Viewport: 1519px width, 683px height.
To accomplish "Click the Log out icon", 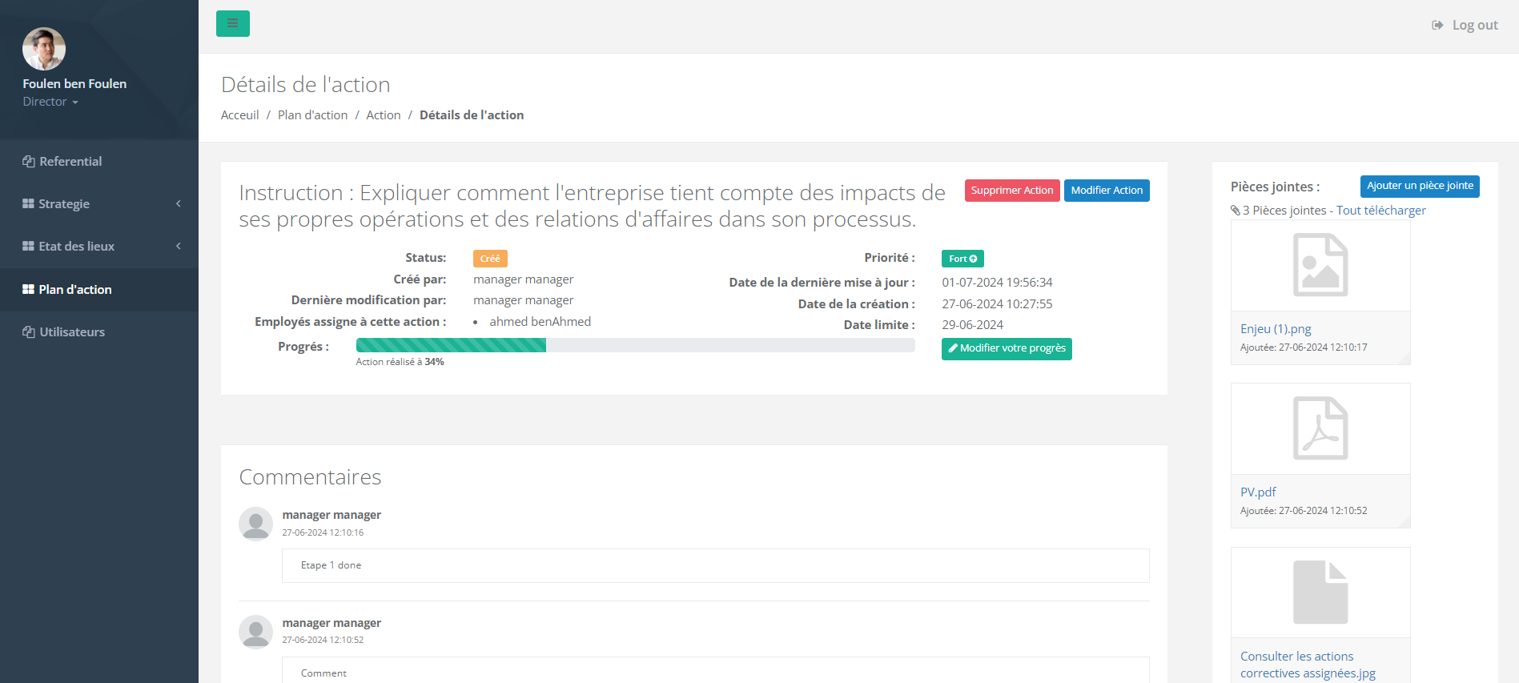I will pyautogui.click(x=1437, y=26).
